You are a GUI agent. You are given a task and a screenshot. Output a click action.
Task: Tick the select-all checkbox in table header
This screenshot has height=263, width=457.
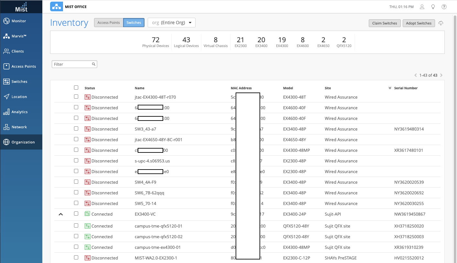click(76, 88)
